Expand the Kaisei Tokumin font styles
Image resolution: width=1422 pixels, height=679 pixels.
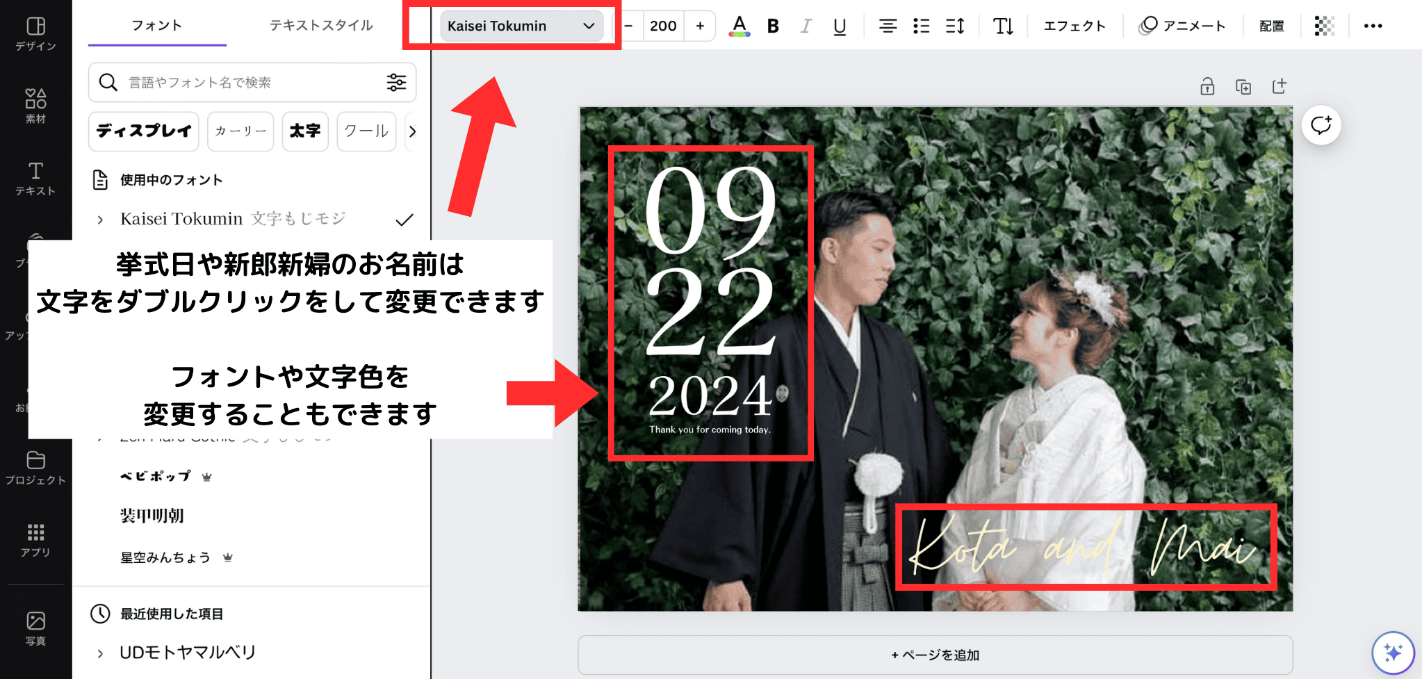100,220
